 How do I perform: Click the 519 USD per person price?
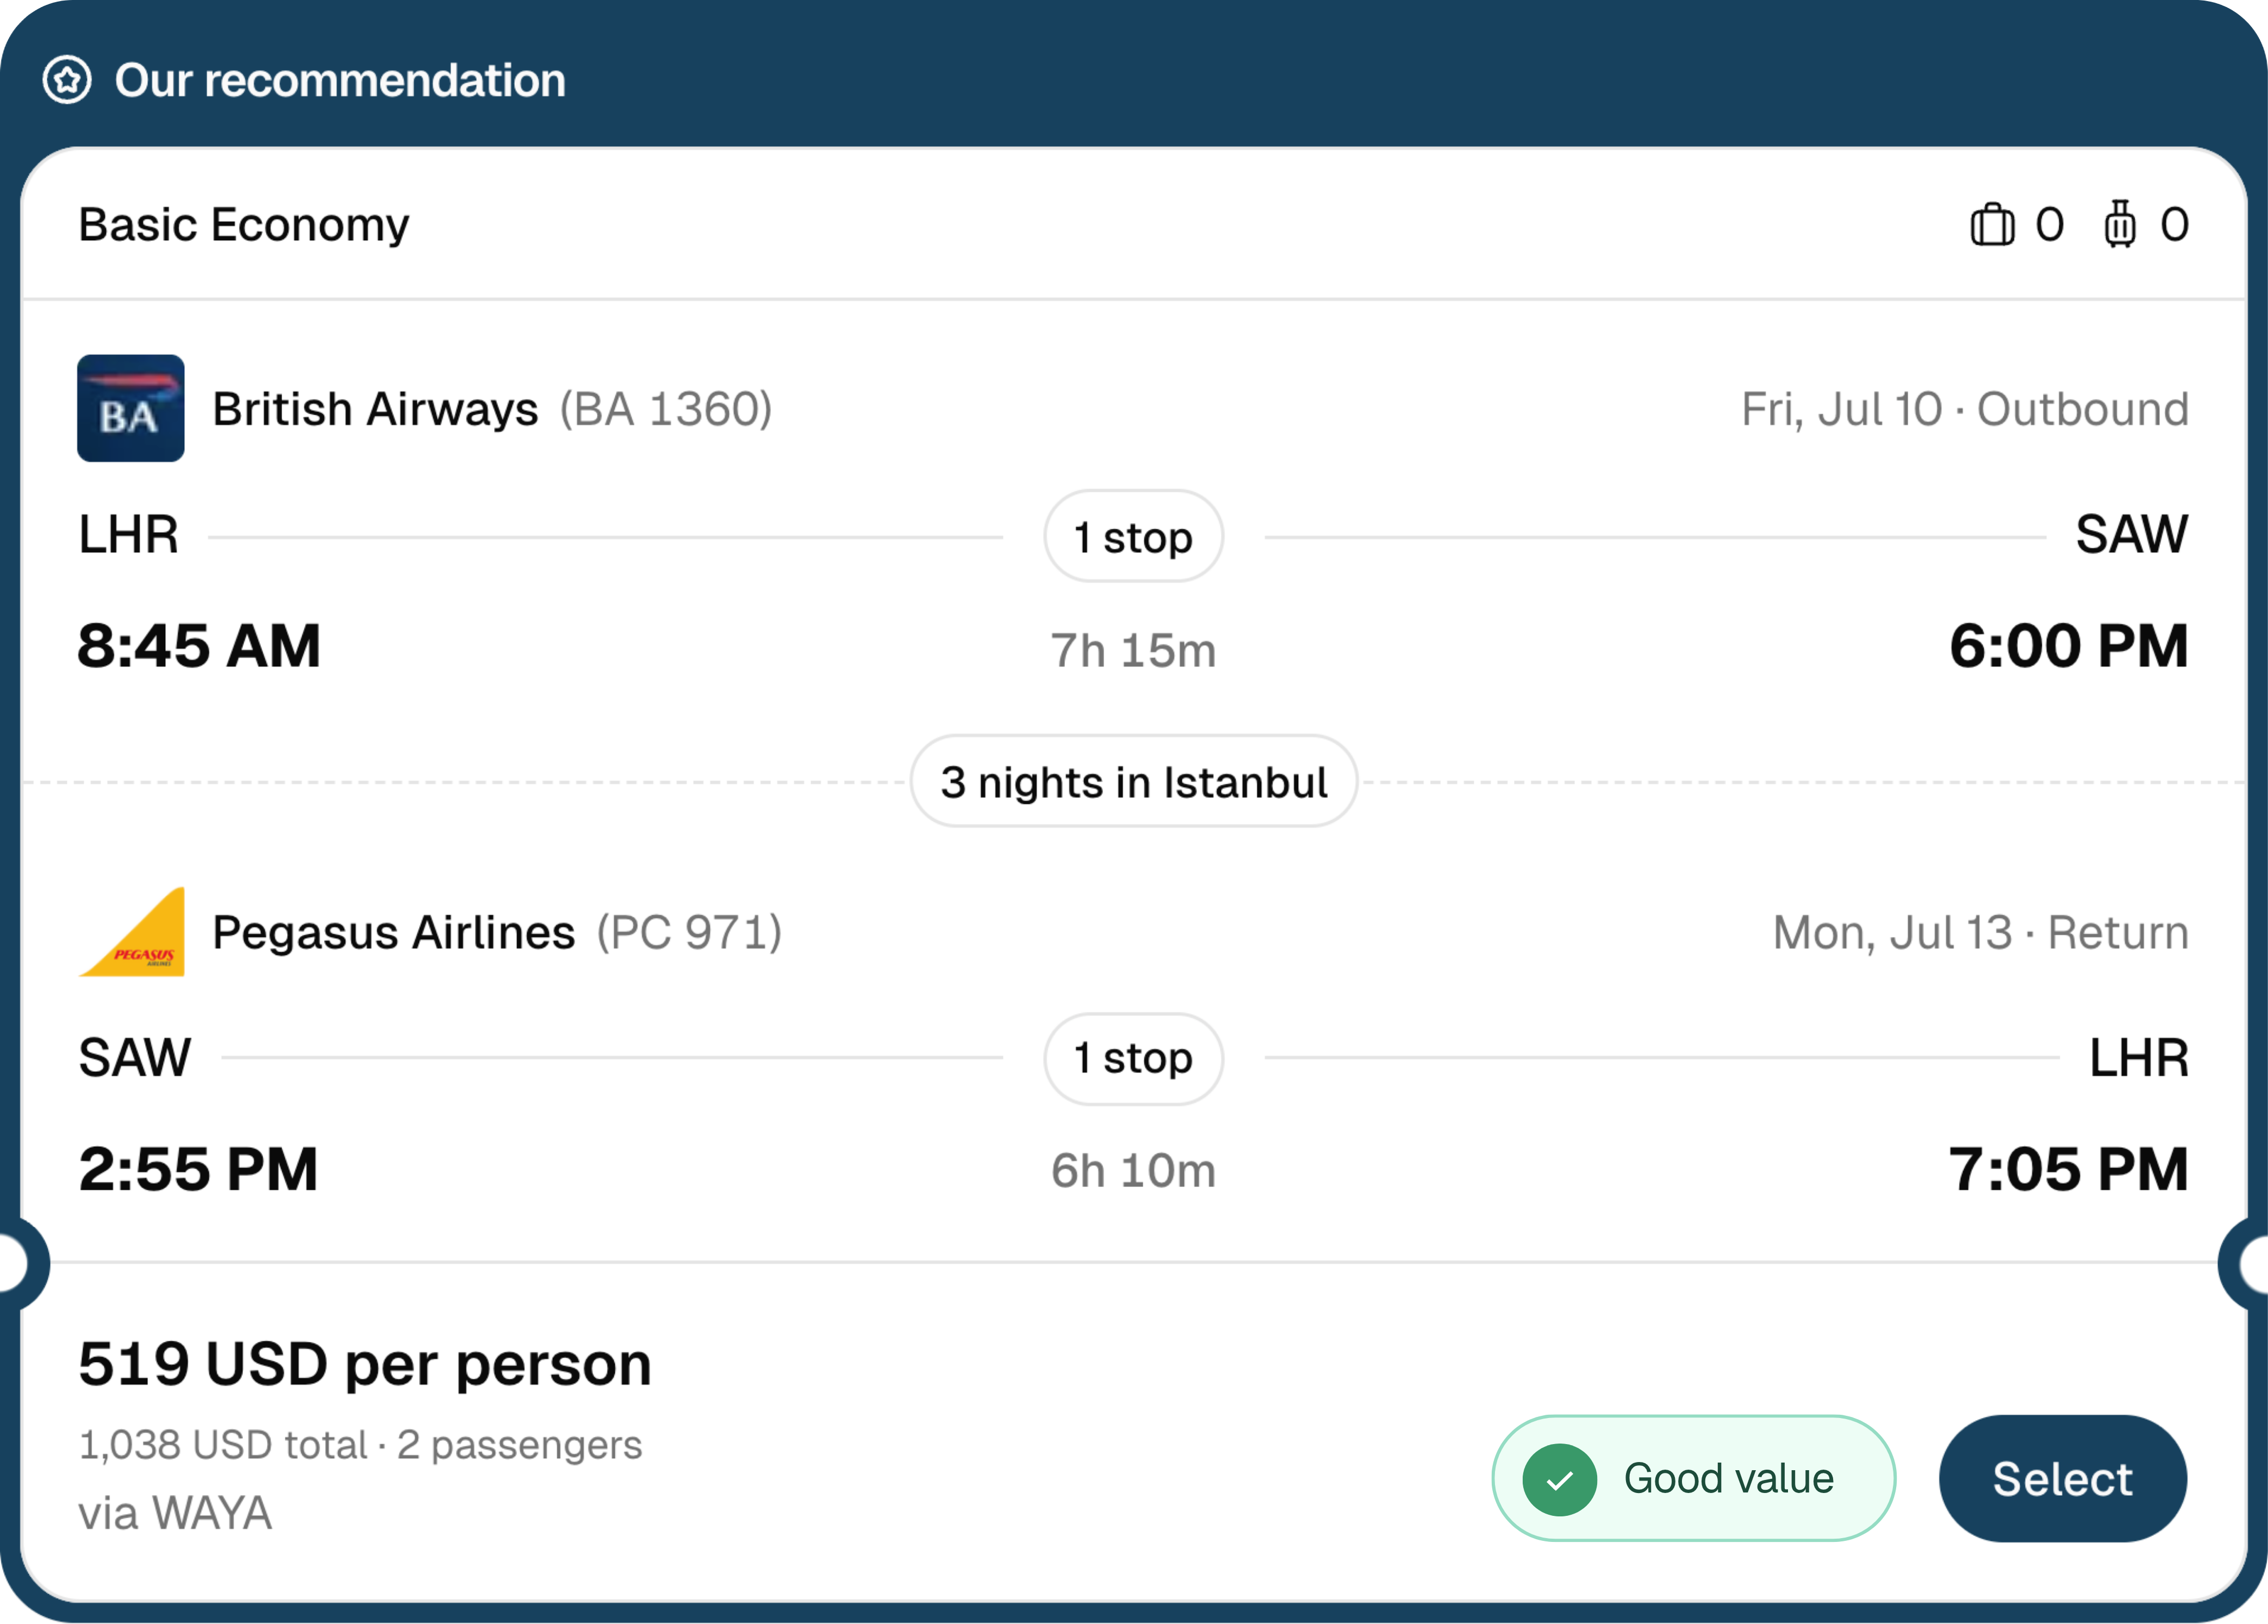(365, 1364)
